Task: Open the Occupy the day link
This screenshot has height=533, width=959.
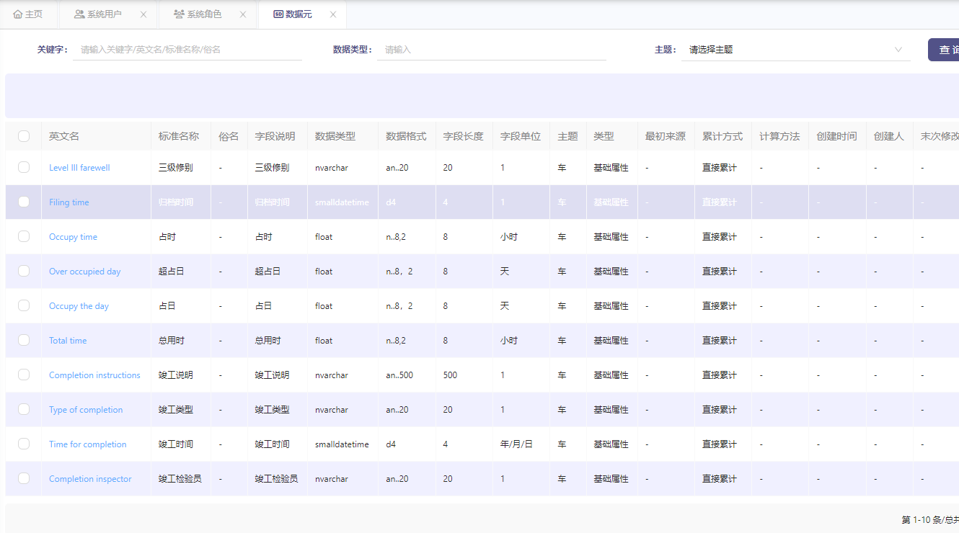Action: click(x=79, y=306)
